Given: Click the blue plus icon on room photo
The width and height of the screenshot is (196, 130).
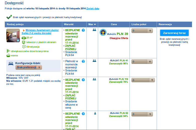Looking at the screenshot, I should (18, 40).
